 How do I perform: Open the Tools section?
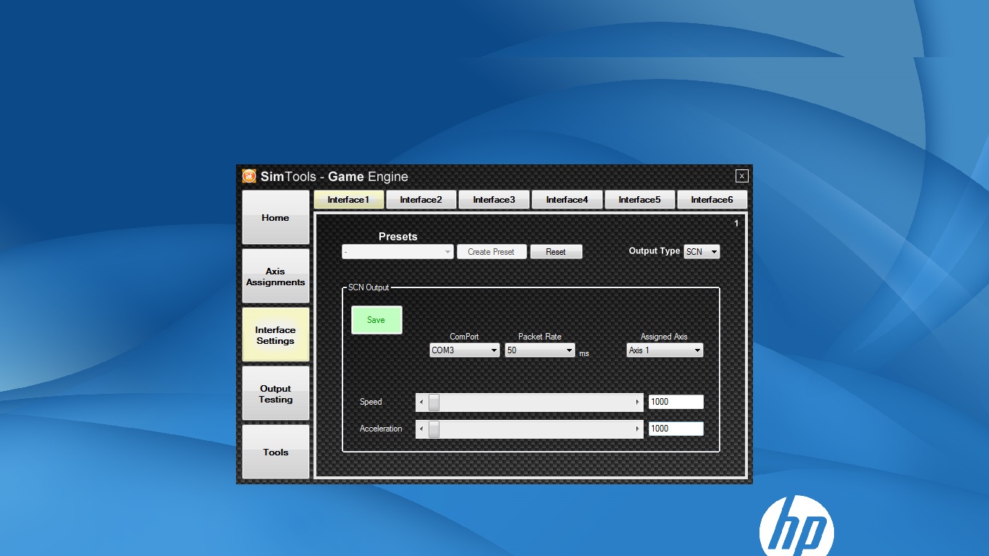(275, 452)
